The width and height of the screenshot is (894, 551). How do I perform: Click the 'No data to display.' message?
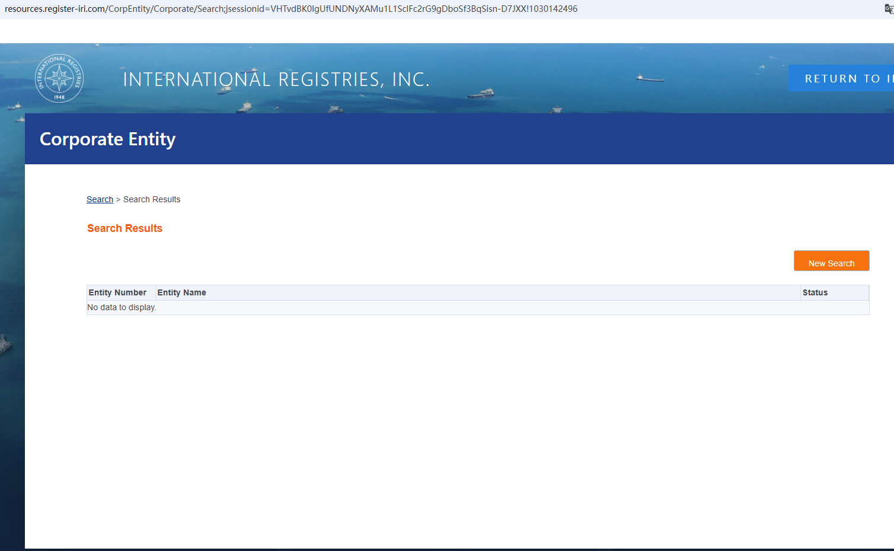click(x=122, y=307)
